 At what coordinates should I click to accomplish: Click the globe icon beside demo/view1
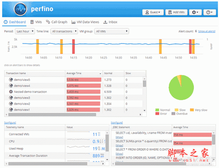click(x=11, y=110)
